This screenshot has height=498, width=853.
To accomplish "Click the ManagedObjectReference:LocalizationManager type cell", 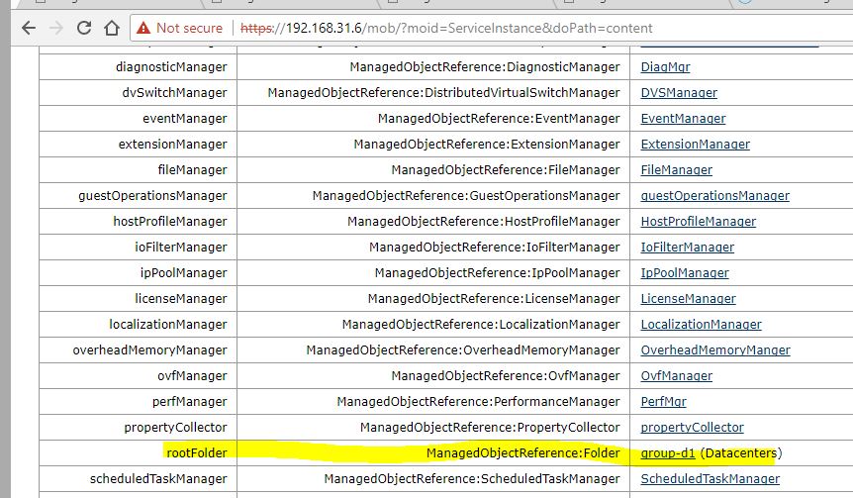I will pyautogui.click(x=433, y=325).
